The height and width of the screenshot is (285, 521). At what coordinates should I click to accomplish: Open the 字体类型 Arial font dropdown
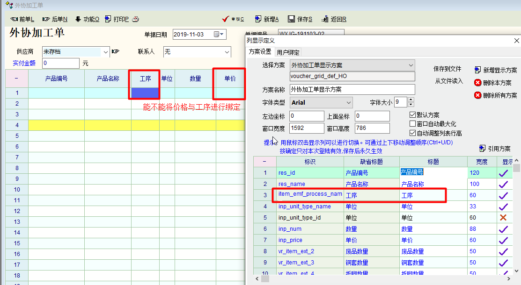pyautogui.click(x=348, y=102)
